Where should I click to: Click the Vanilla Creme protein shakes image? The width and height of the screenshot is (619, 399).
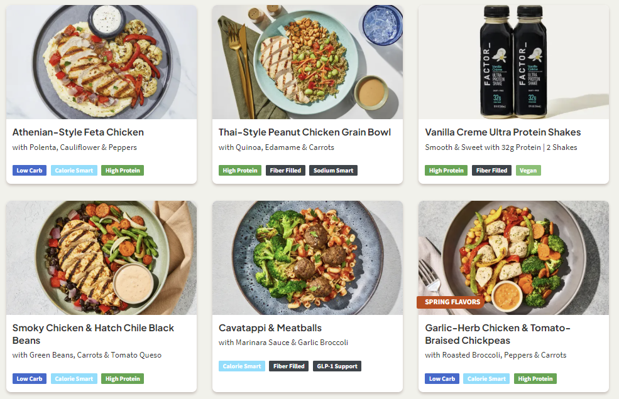[513, 61]
